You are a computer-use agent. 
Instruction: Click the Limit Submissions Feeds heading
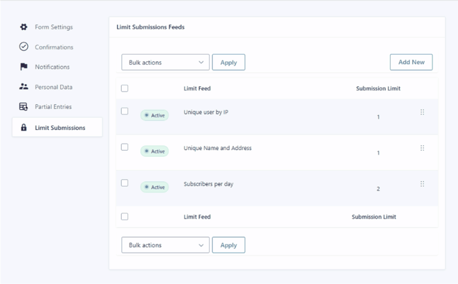150,27
